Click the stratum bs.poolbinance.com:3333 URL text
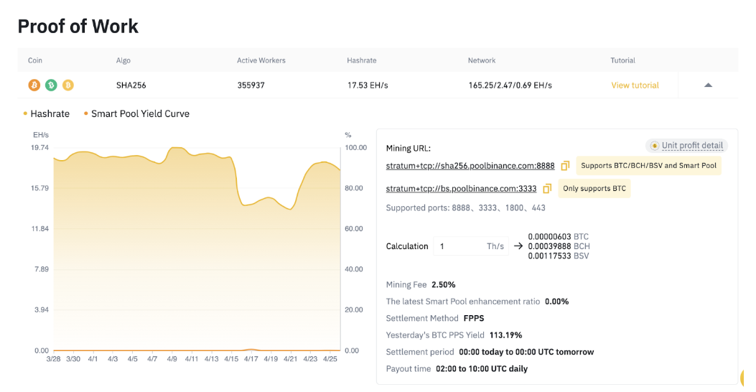This screenshot has height=392, width=756. tap(461, 189)
